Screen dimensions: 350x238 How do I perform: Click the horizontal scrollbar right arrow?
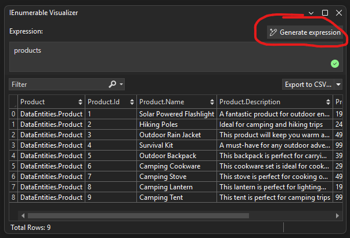337,215
